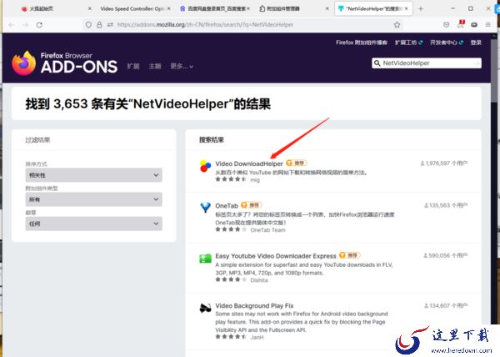Click 登录 to sign in
Viewport: 500px width, 357px height.
pos(476,43)
